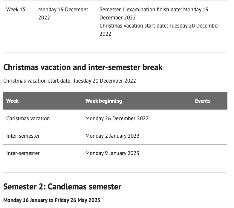234x208 pixels.
Task: Click the Monday 2 January 2023 cell
Action: tap(112, 136)
